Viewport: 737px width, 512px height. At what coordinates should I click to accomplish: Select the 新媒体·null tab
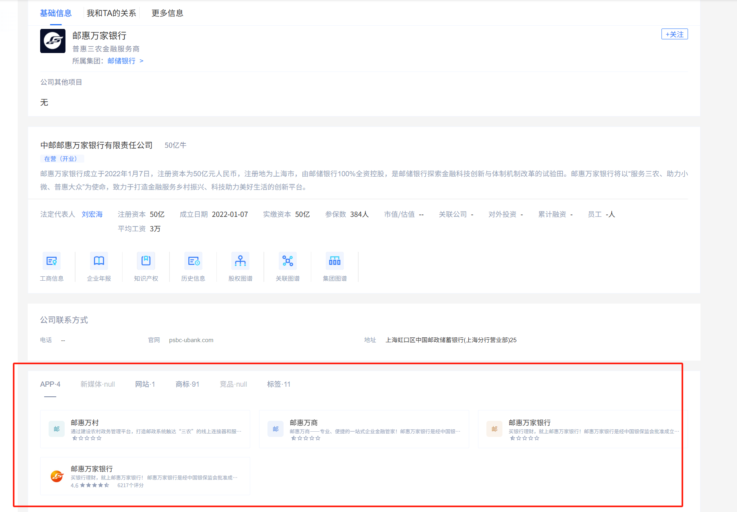point(98,384)
